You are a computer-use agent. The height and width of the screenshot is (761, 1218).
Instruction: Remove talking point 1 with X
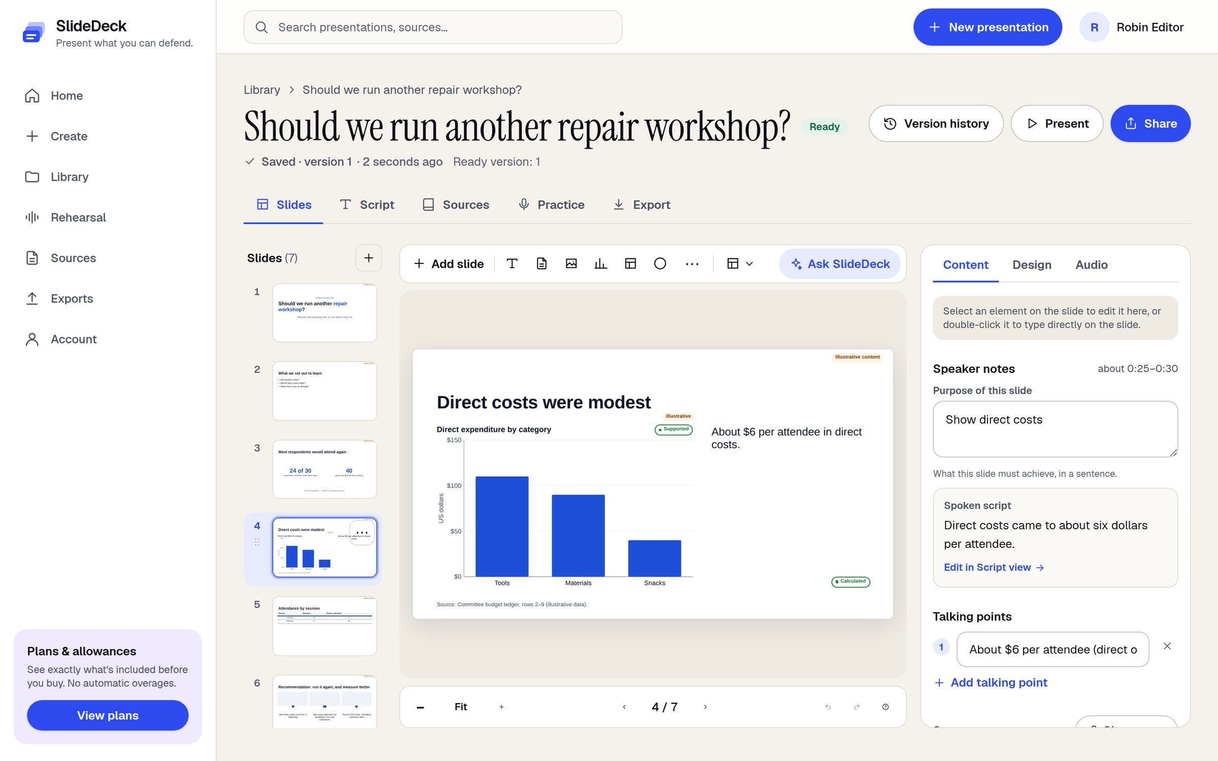coord(1167,646)
